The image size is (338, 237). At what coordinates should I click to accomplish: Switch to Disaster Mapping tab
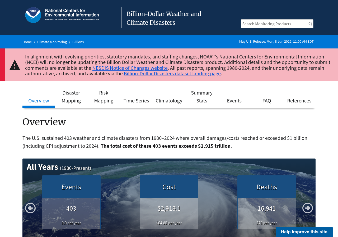click(x=71, y=97)
